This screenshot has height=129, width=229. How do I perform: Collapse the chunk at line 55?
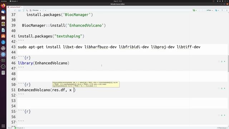coord(17,111)
